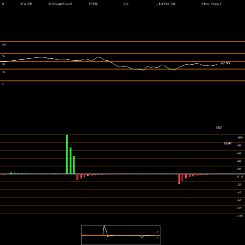Click the -20 label on MR axis

(239, 185)
